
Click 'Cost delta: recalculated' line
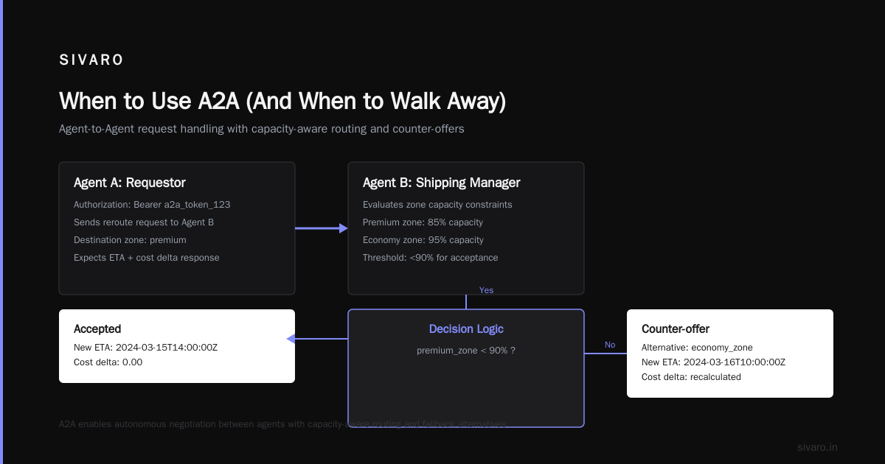(x=691, y=377)
